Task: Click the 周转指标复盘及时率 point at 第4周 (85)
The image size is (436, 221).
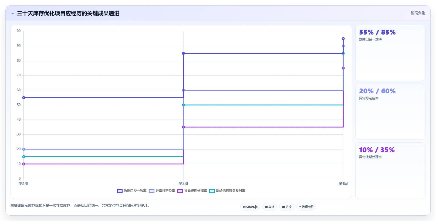Action: click(343, 53)
